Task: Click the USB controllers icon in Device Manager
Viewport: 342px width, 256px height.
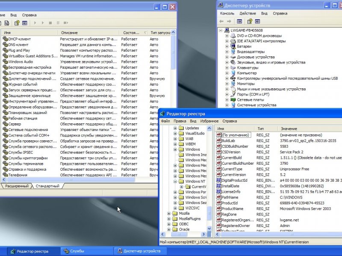Action: (x=233, y=79)
